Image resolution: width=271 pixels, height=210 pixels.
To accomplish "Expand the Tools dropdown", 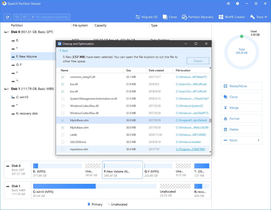I will click(259, 17).
